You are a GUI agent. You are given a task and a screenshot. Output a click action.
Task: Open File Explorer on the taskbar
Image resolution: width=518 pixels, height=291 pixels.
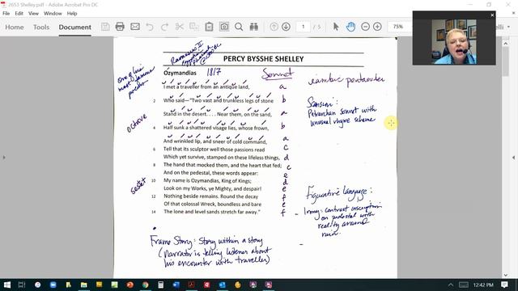[84, 285]
